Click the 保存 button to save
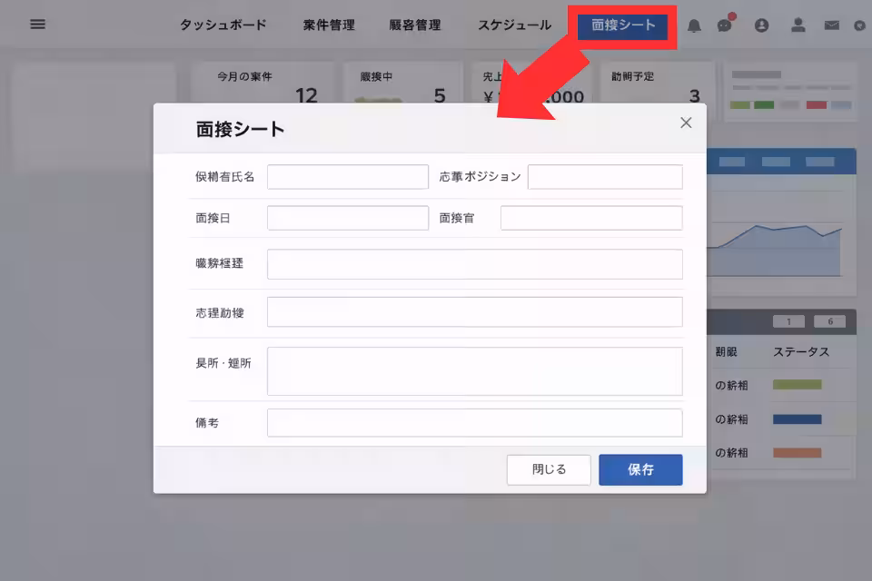872x581 pixels. pos(640,469)
